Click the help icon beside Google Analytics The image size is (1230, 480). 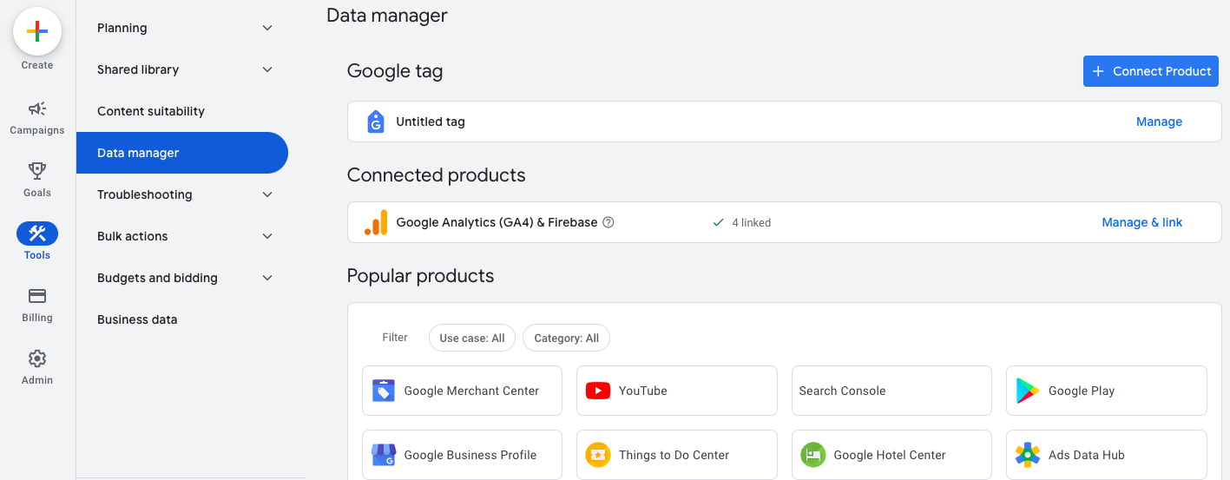(608, 222)
